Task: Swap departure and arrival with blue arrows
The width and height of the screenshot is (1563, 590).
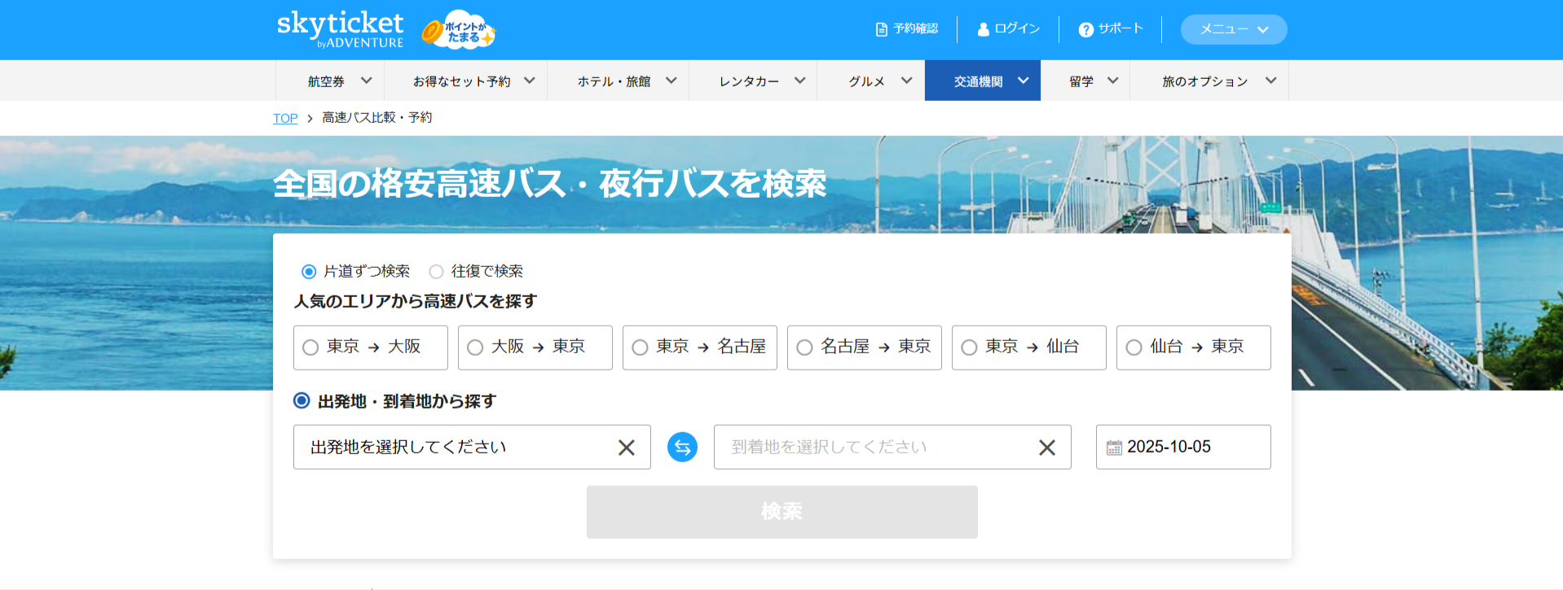Action: 682,447
